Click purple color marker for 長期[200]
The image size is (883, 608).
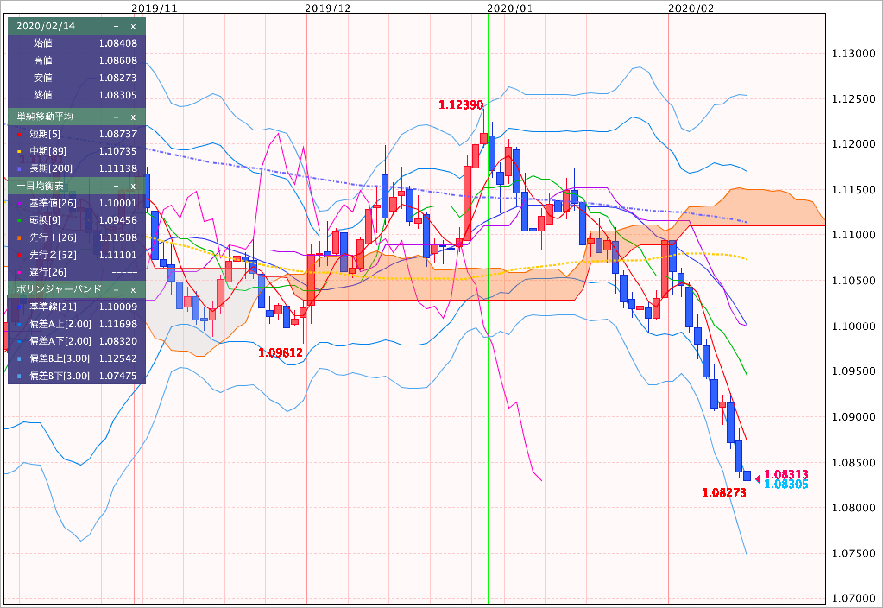coord(19,169)
